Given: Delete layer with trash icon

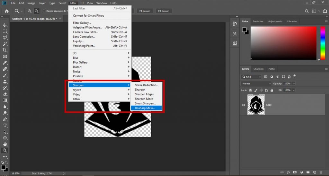Looking at the screenshot, I should click(x=321, y=172).
